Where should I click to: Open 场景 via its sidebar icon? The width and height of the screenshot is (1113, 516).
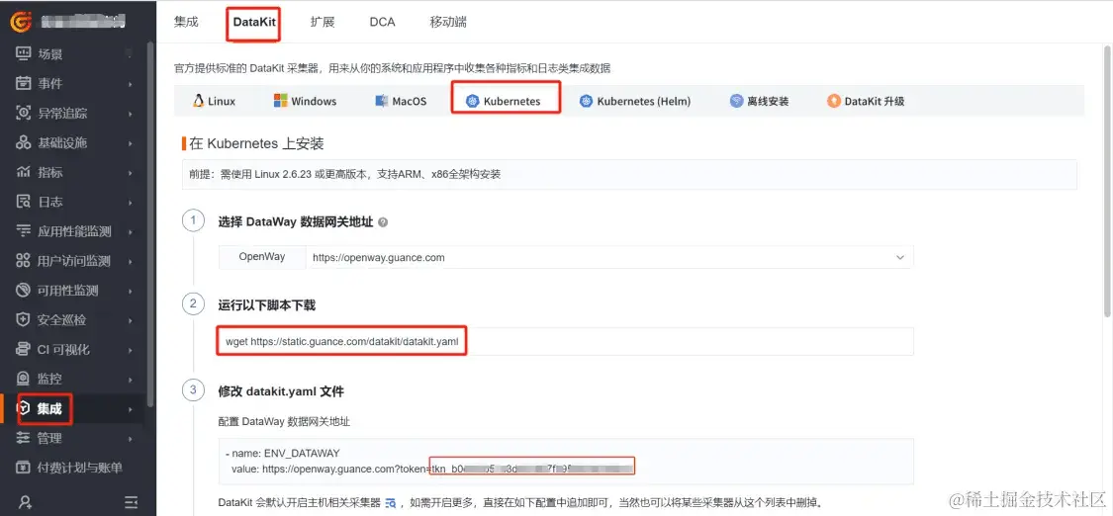point(24,53)
